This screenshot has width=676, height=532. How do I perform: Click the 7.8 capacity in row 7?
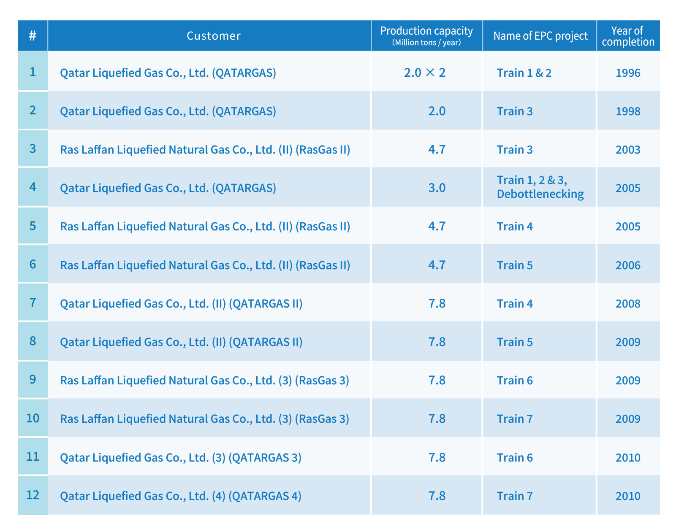(x=437, y=303)
